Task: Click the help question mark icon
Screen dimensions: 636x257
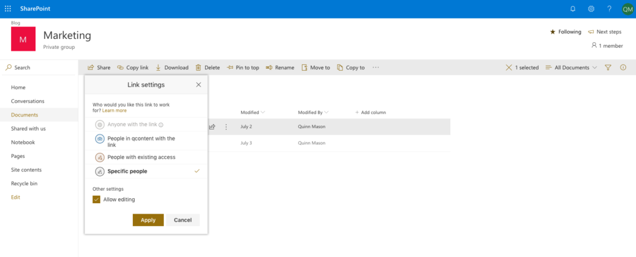Action: pyautogui.click(x=609, y=9)
